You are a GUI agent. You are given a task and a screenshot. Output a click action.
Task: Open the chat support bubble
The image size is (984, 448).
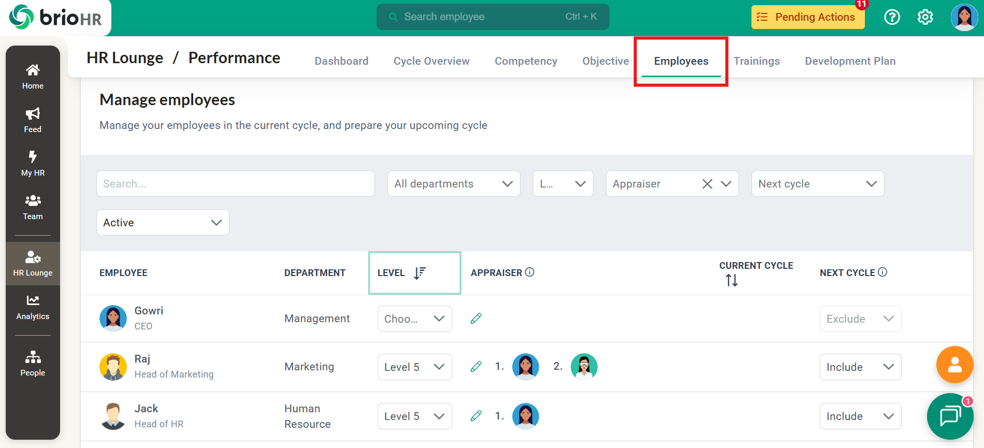[x=950, y=416]
